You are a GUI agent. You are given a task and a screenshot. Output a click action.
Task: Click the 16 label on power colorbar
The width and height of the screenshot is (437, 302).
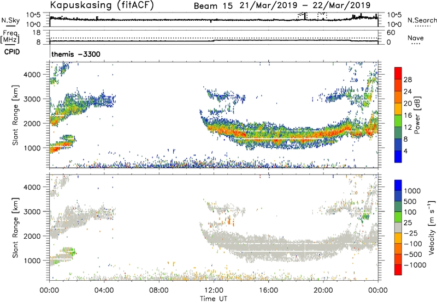click(x=408, y=116)
